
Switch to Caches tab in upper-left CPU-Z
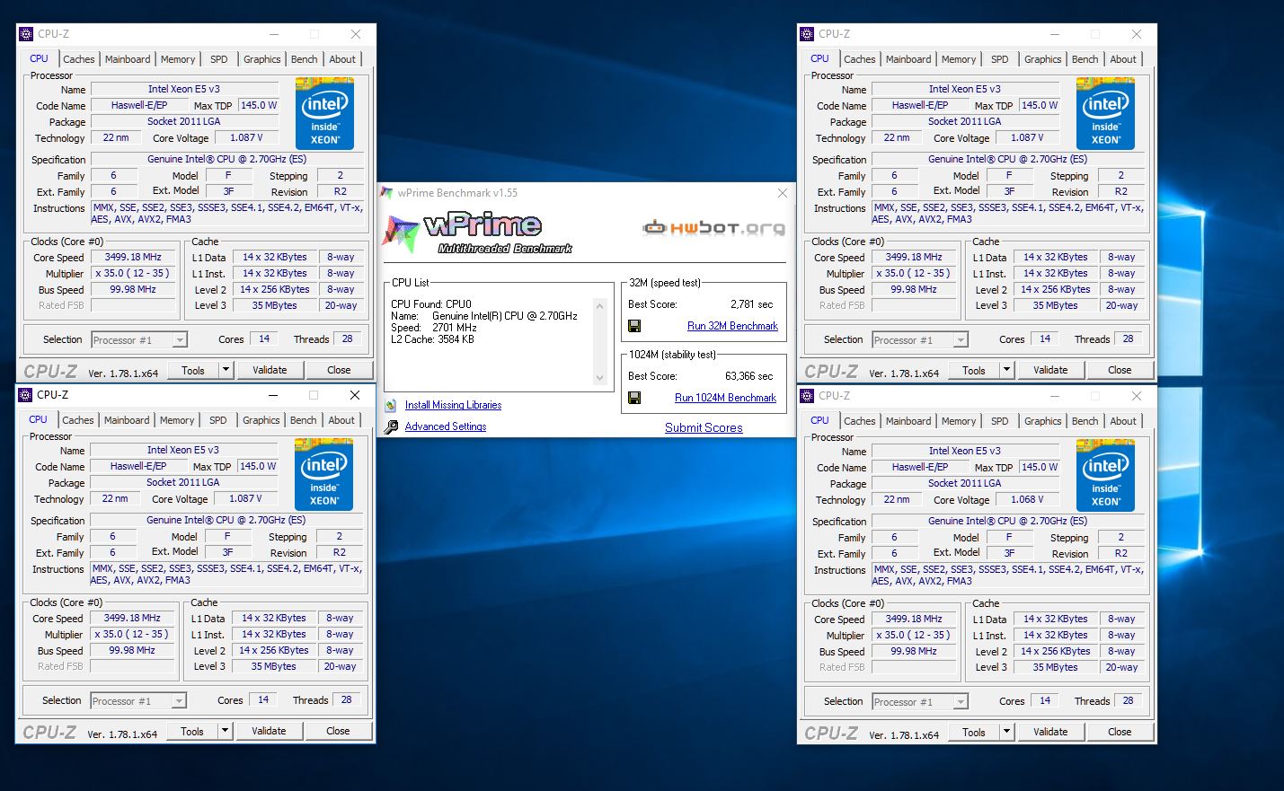[79, 59]
